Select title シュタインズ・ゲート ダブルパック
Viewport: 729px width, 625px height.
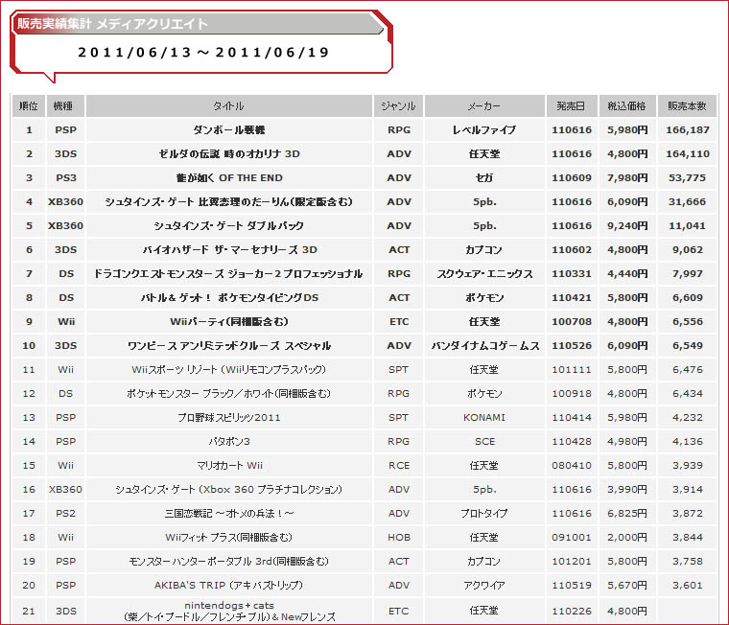point(228,226)
